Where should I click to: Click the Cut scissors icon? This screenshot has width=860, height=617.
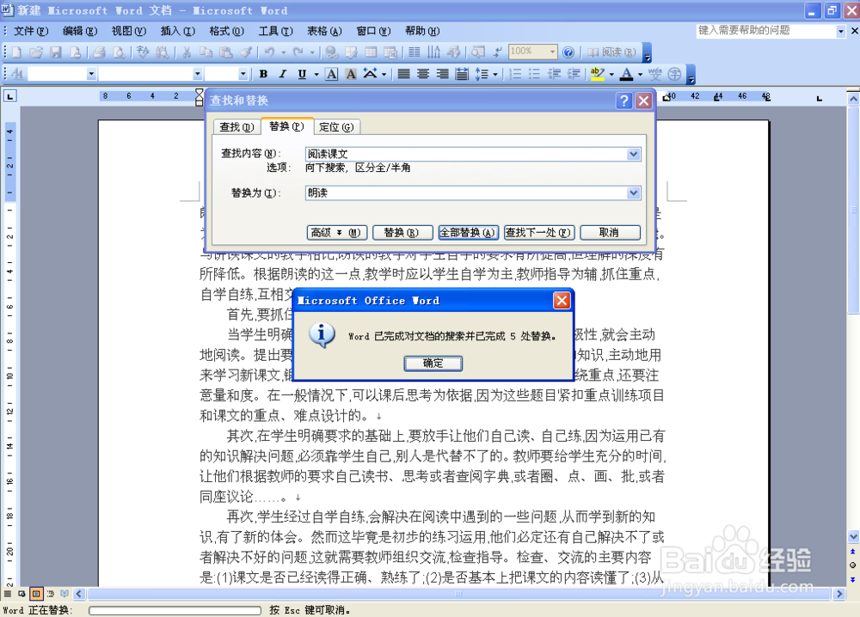click(187, 52)
